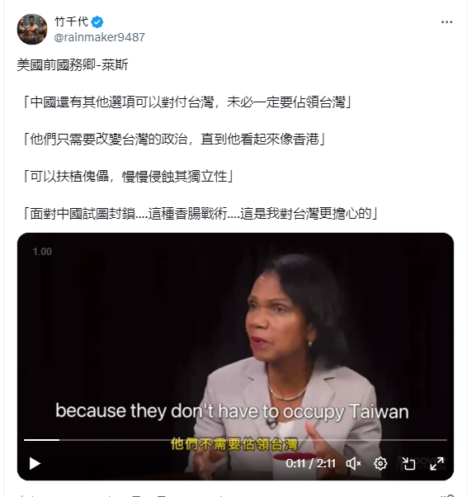Click the last quote line about 香腸戰術
Viewport: 476px width, 497px height.
tap(200, 214)
